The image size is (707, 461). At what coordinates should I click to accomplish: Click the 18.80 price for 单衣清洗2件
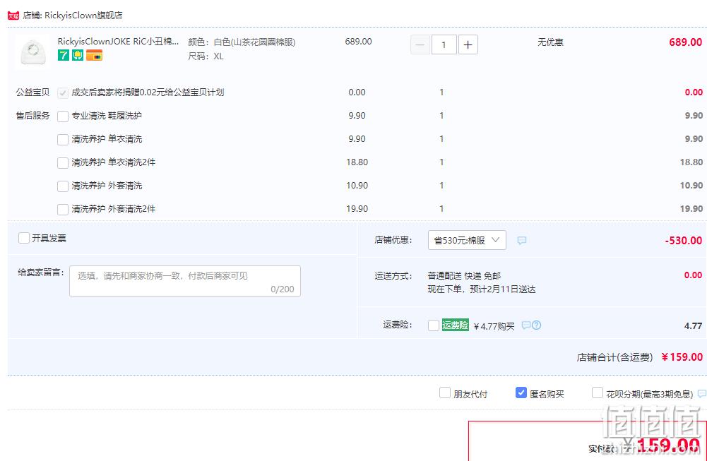tap(691, 162)
